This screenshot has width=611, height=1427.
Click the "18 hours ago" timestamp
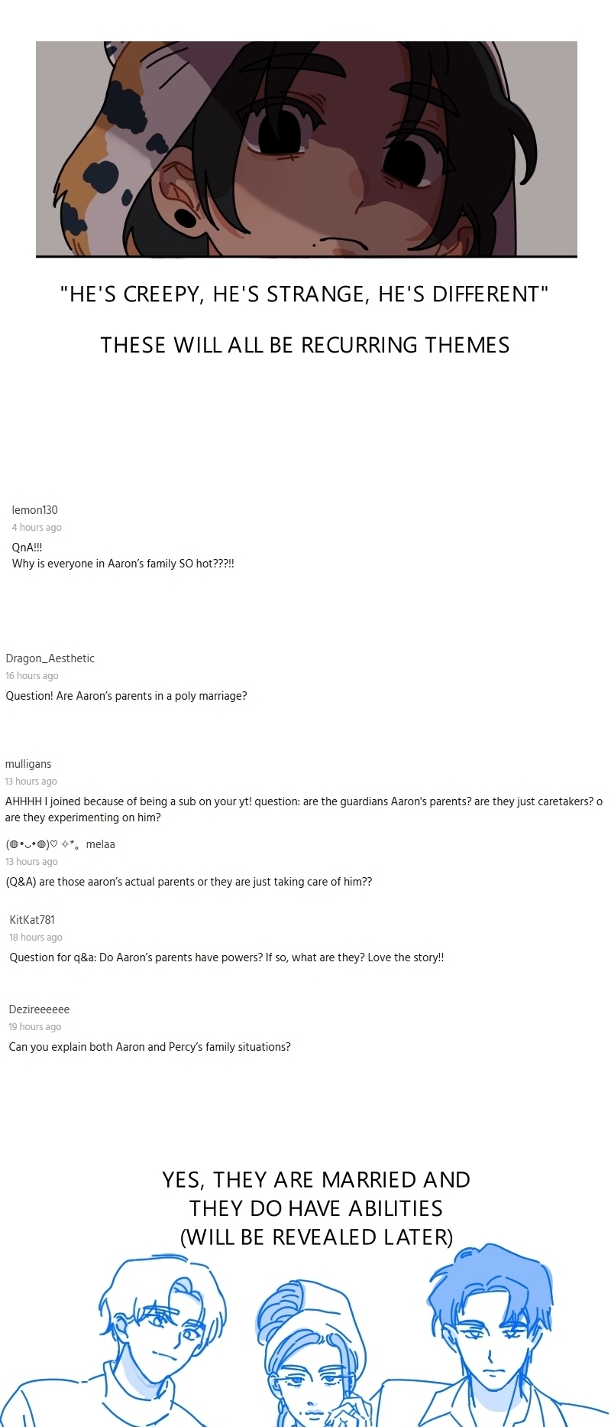coord(36,938)
